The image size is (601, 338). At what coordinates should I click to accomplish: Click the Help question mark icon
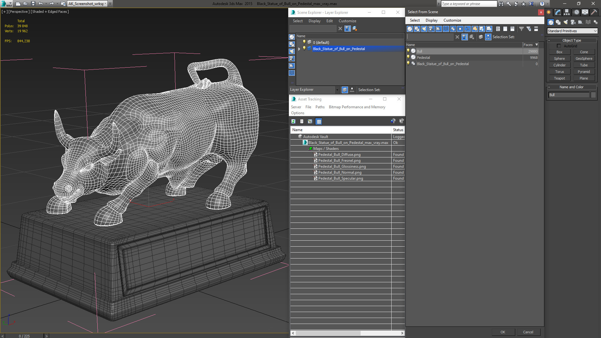(x=542, y=4)
